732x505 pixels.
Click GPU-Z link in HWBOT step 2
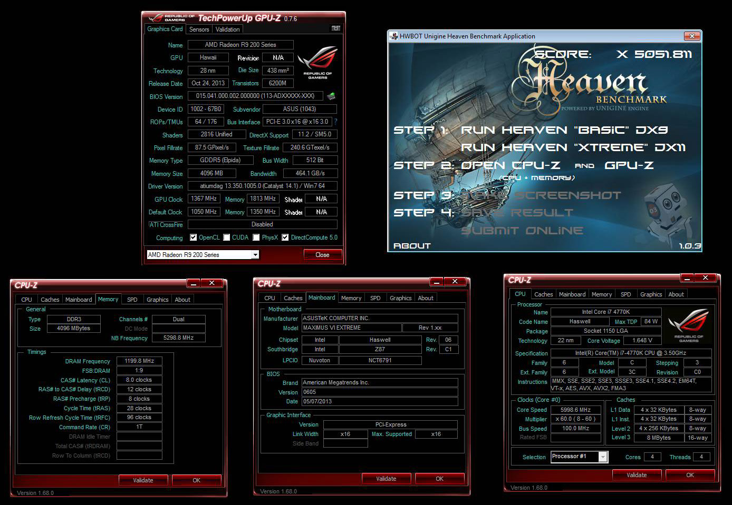[629, 165]
